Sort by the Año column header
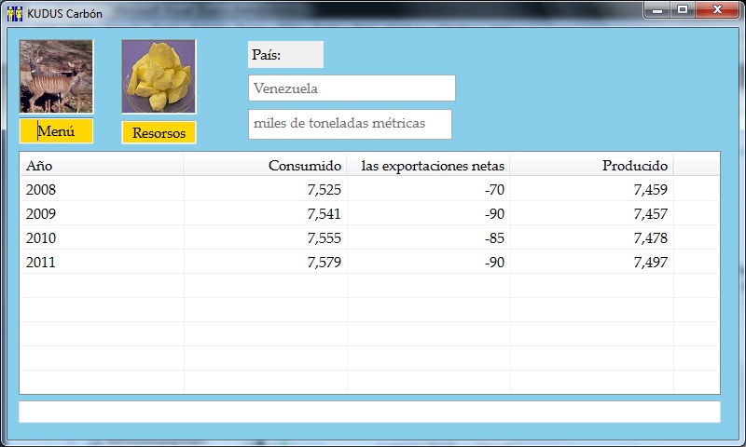The image size is (746, 447). coord(102,166)
